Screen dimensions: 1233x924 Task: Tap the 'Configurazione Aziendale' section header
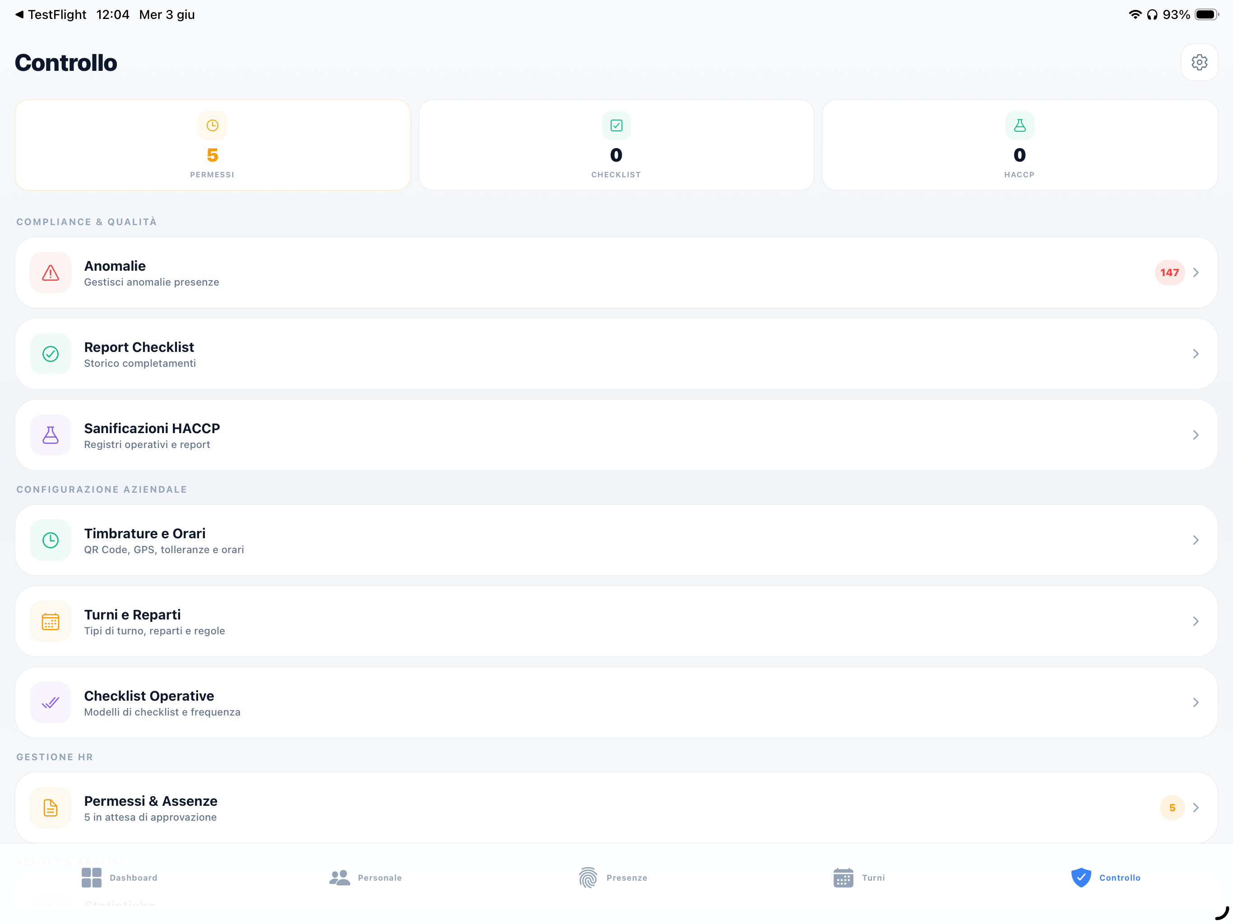click(102, 490)
